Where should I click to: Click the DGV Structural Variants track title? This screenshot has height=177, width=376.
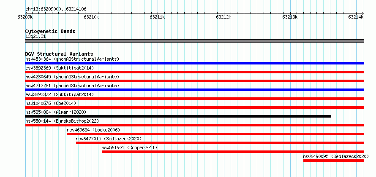click(x=59, y=54)
